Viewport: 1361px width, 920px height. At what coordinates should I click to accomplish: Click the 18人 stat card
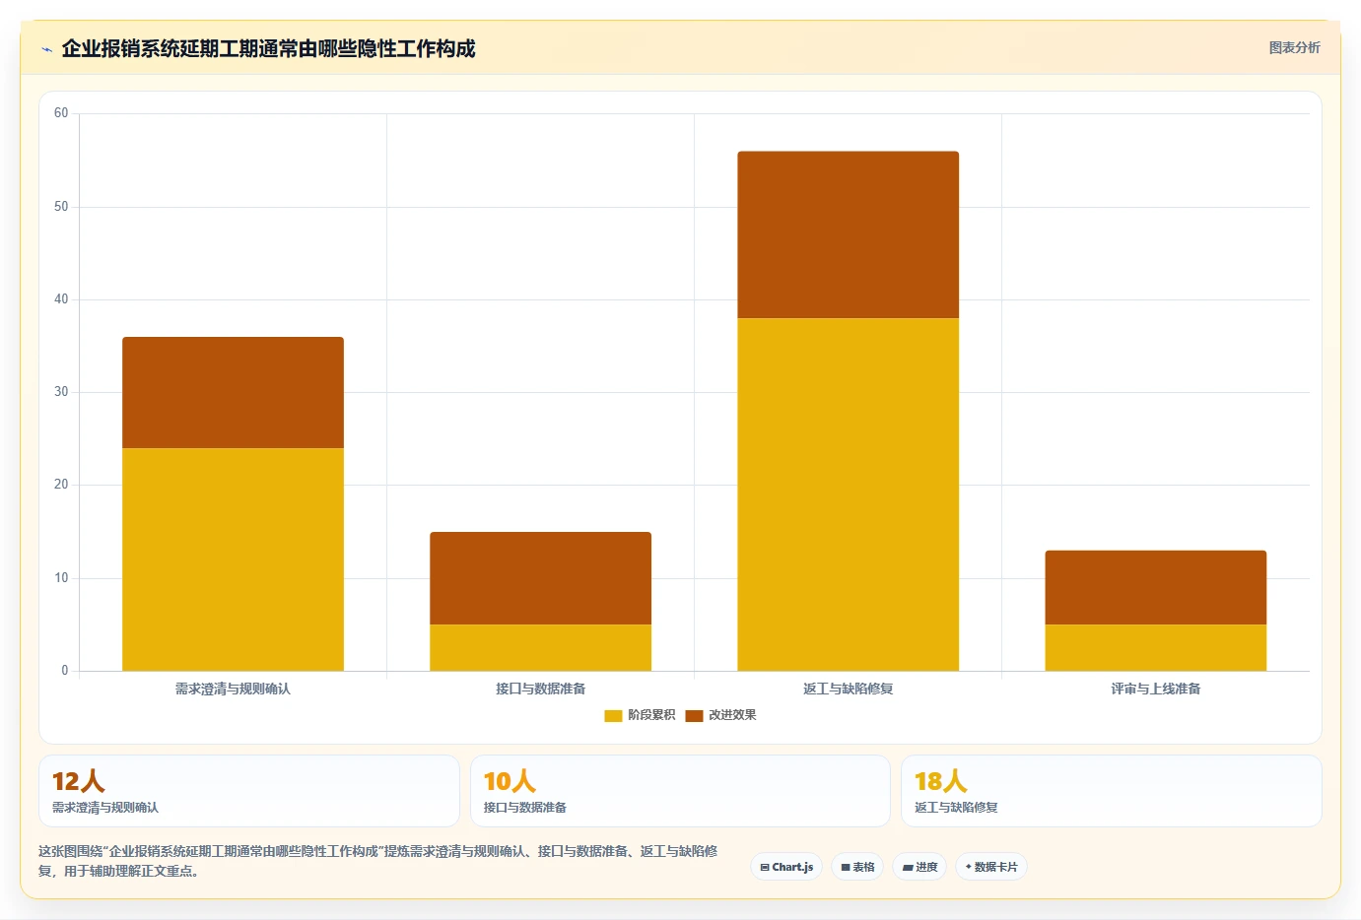pos(1111,791)
